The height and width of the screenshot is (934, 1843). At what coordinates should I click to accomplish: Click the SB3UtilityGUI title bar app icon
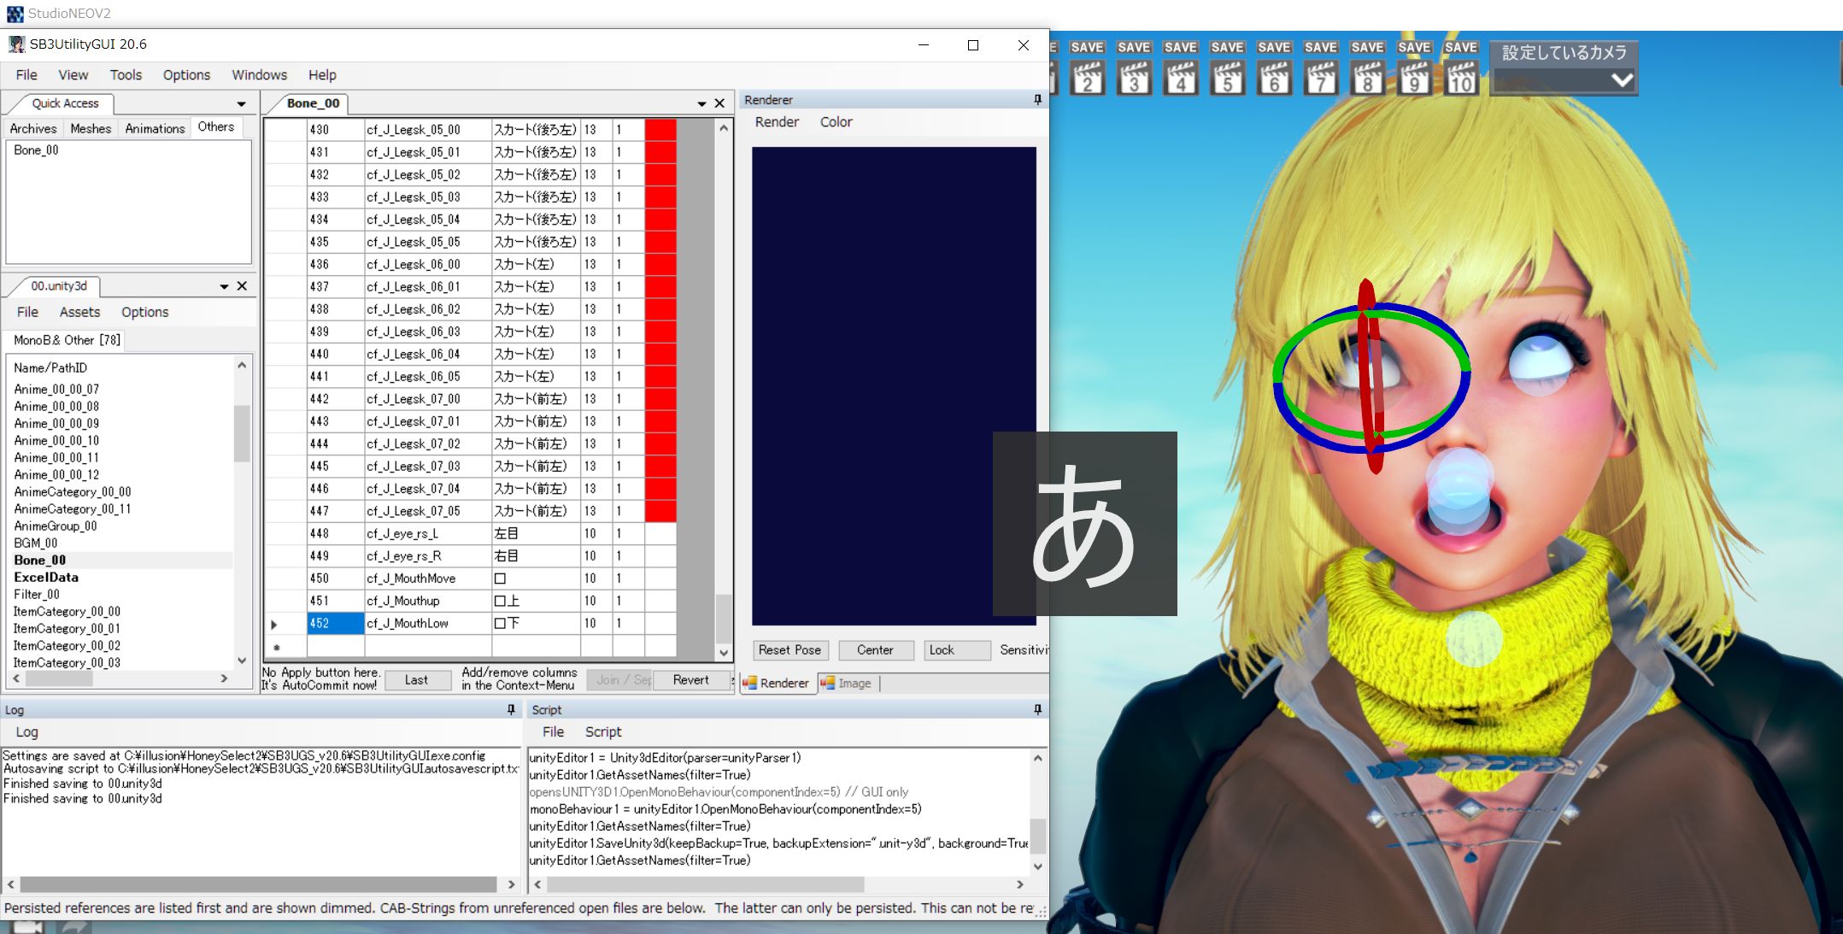[x=16, y=44]
